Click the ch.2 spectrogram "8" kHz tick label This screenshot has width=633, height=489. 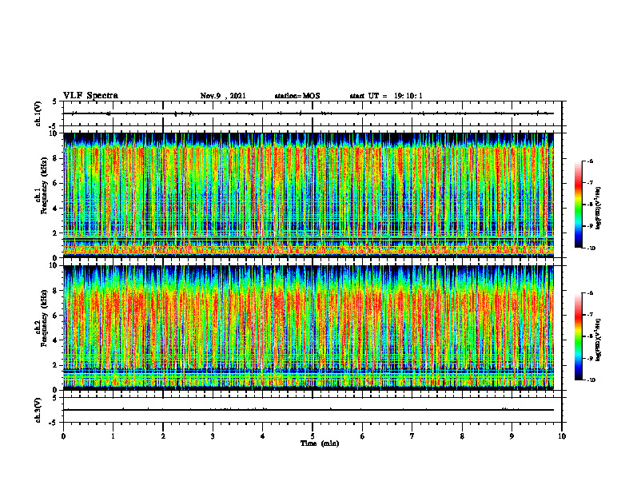coord(57,291)
